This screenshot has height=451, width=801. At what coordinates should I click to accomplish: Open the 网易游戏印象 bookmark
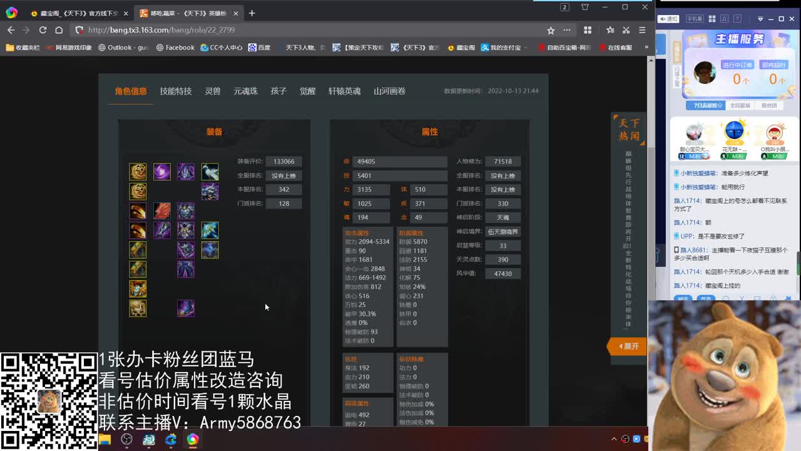68,48
